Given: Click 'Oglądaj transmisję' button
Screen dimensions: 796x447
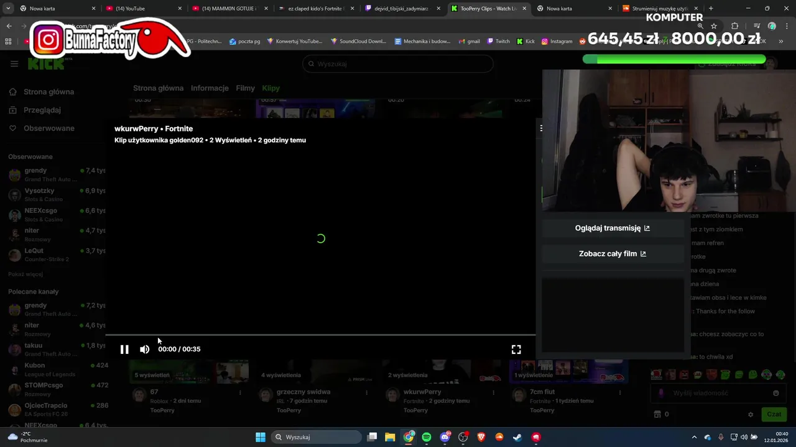Looking at the screenshot, I should [613, 228].
